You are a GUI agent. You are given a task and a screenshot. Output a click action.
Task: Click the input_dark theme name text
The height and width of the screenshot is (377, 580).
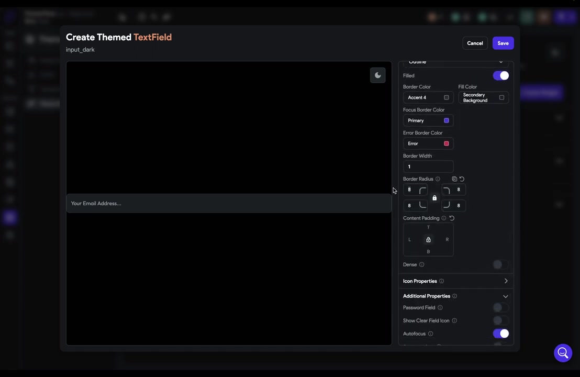tap(80, 50)
